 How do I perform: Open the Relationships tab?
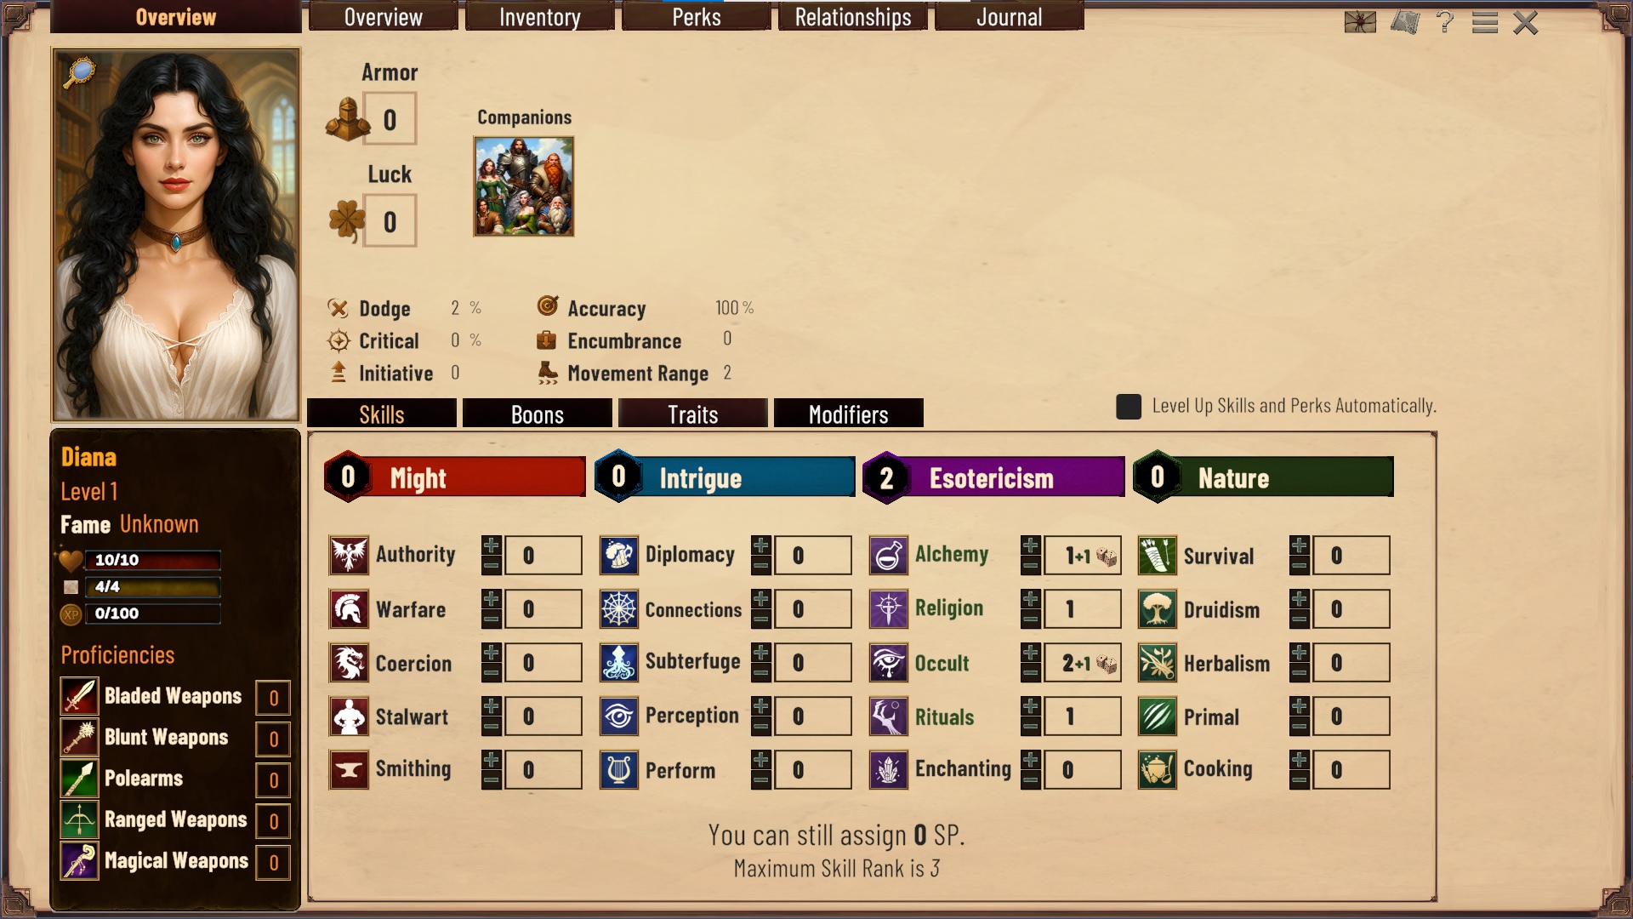(x=853, y=17)
